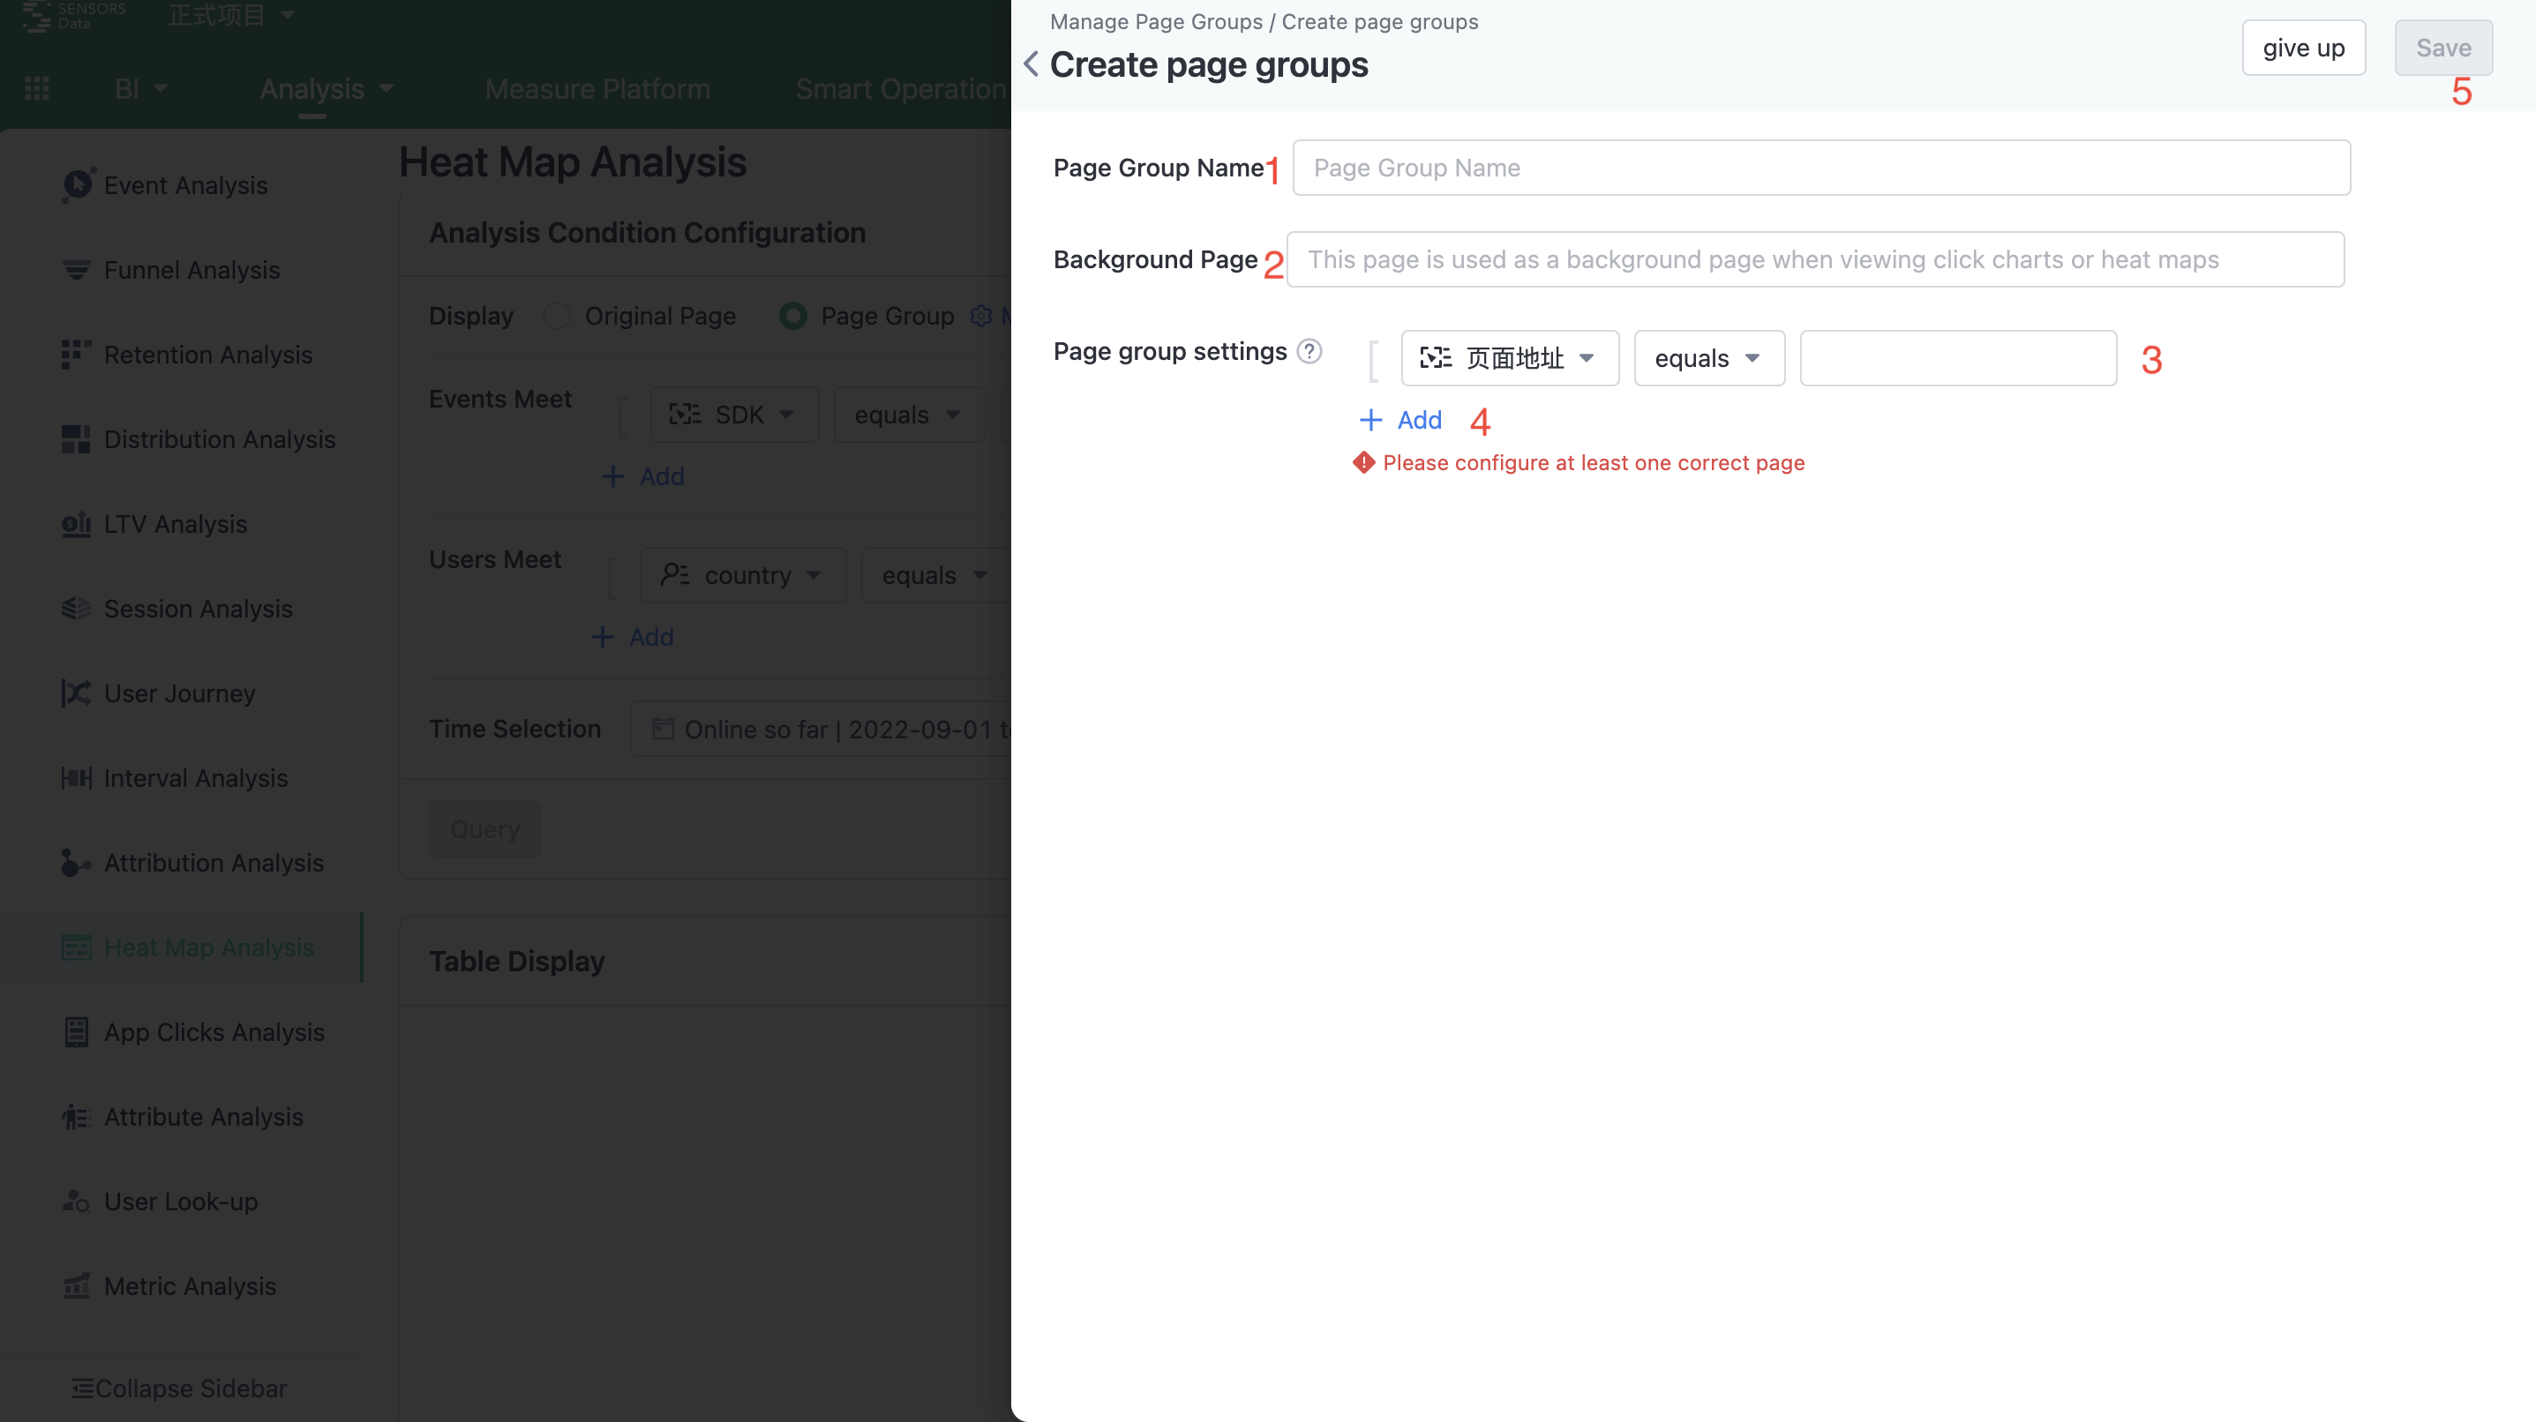Select the Attribution Analysis icon

point(76,863)
